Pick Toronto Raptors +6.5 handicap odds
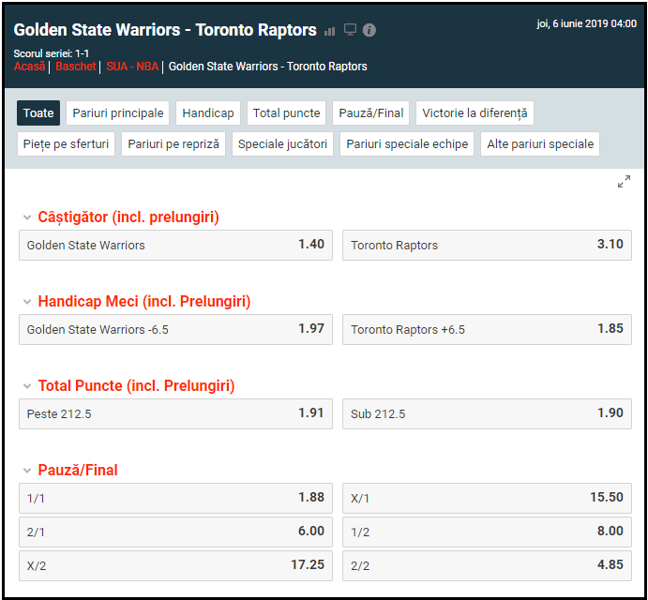Image resolution: width=648 pixels, height=600 pixels. coord(487,329)
